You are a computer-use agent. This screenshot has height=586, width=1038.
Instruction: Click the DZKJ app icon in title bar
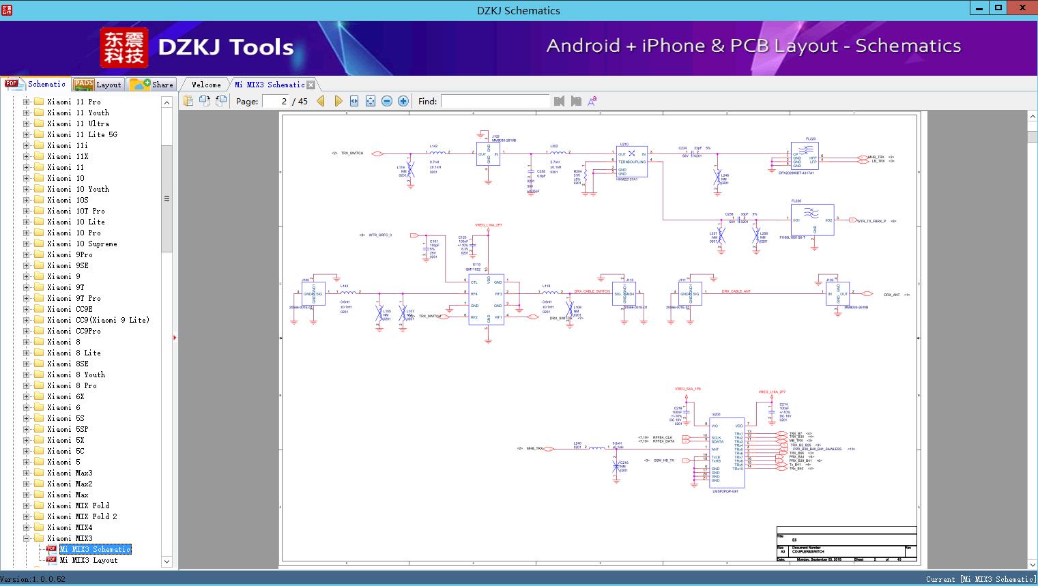point(8,9)
